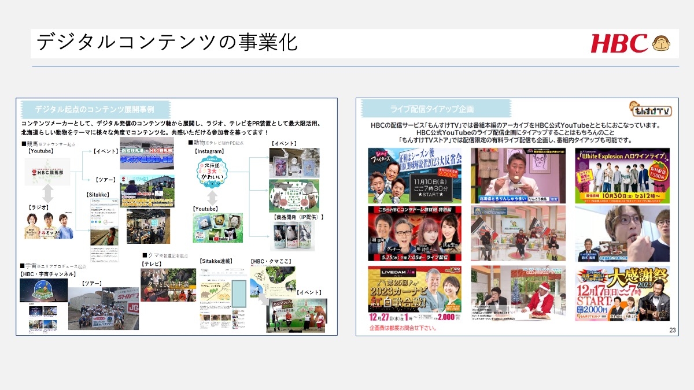
Task: Select the 函館競馬場 × HBC競馬部 event banner
Action: 147,153
